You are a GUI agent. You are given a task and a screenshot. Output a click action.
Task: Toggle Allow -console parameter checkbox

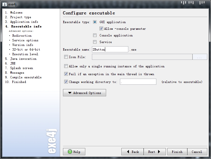101,29
